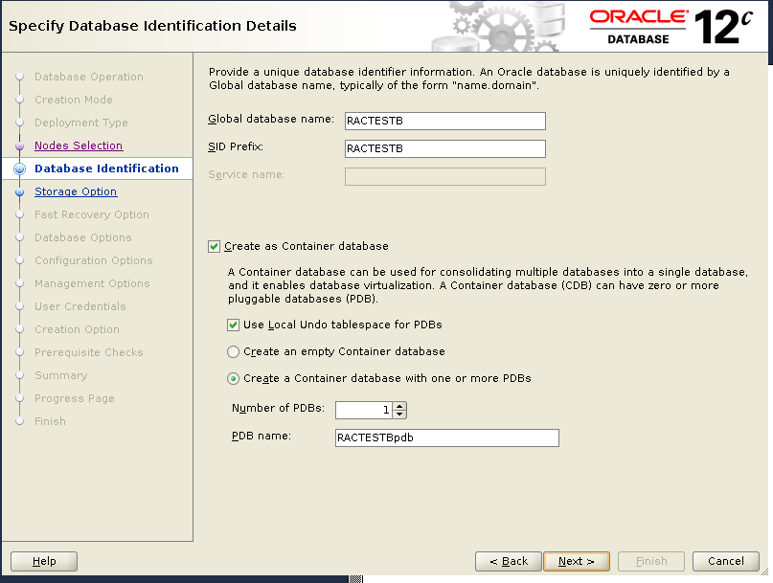Image resolution: width=773 pixels, height=583 pixels.
Task: Focus the PDB name input field
Action: (446, 437)
